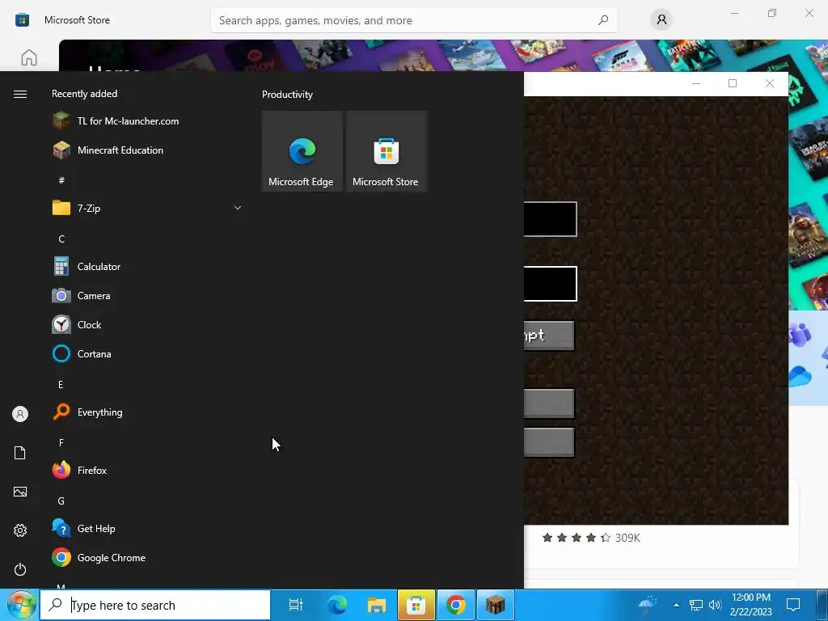Select the Productivity group title
This screenshot has height=621, width=828.
pyautogui.click(x=287, y=95)
